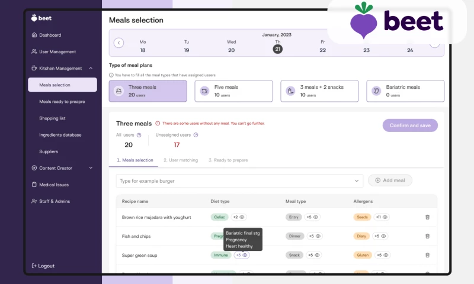
Task: Select the 1. Meals selection tab
Action: [x=135, y=160]
